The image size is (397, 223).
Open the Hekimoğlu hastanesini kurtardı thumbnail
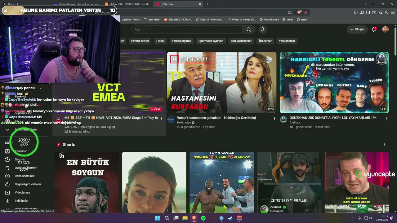point(222,82)
